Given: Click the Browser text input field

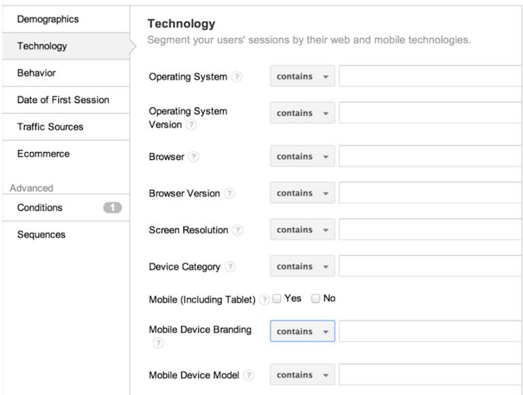Looking at the screenshot, I should pyautogui.click(x=430, y=157).
